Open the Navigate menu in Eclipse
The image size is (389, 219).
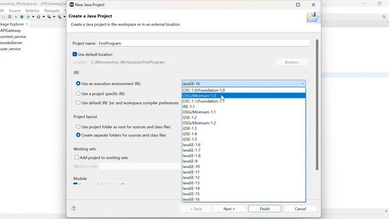pos(52,11)
